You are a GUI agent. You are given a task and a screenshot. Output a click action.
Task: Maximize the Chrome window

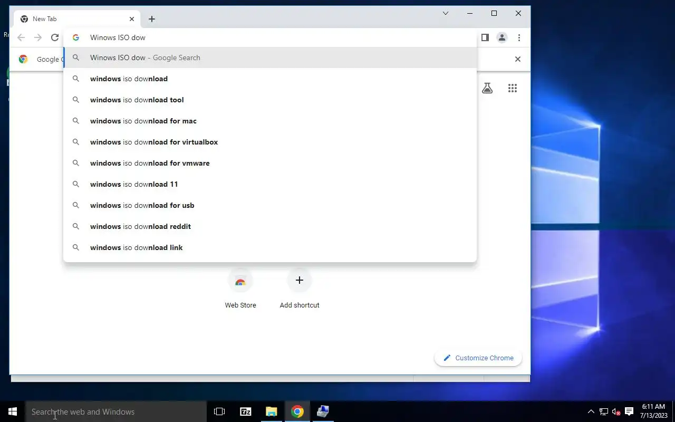coord(494,13)
